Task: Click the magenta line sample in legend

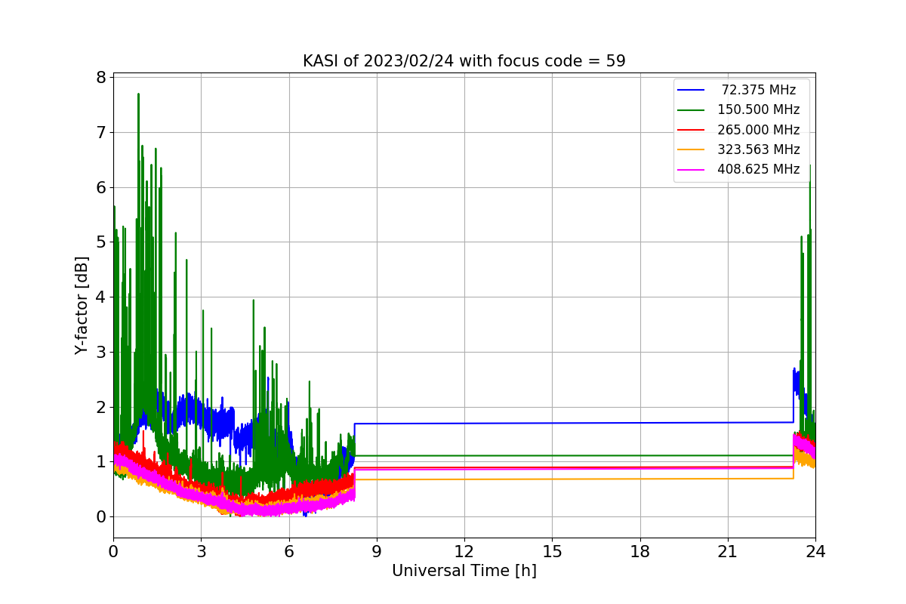Action: point(692,170)
